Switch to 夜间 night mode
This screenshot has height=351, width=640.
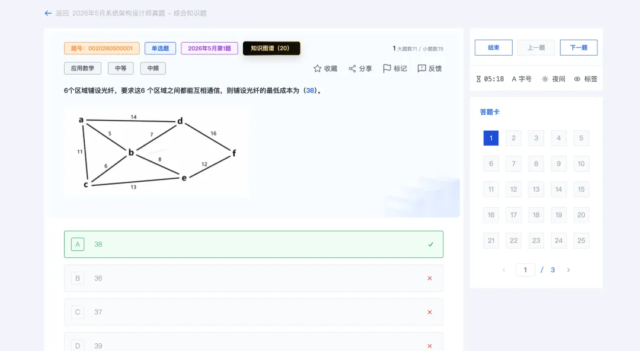(553, 79)
